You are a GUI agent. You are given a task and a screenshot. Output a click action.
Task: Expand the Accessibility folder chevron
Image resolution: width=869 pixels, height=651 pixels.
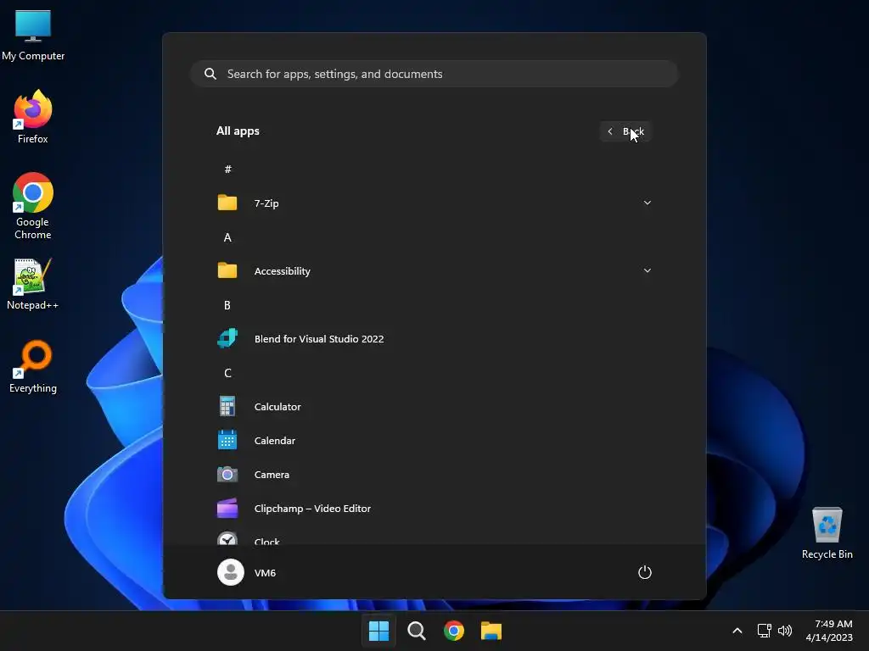pyautogui.click(x=648, y=270)
